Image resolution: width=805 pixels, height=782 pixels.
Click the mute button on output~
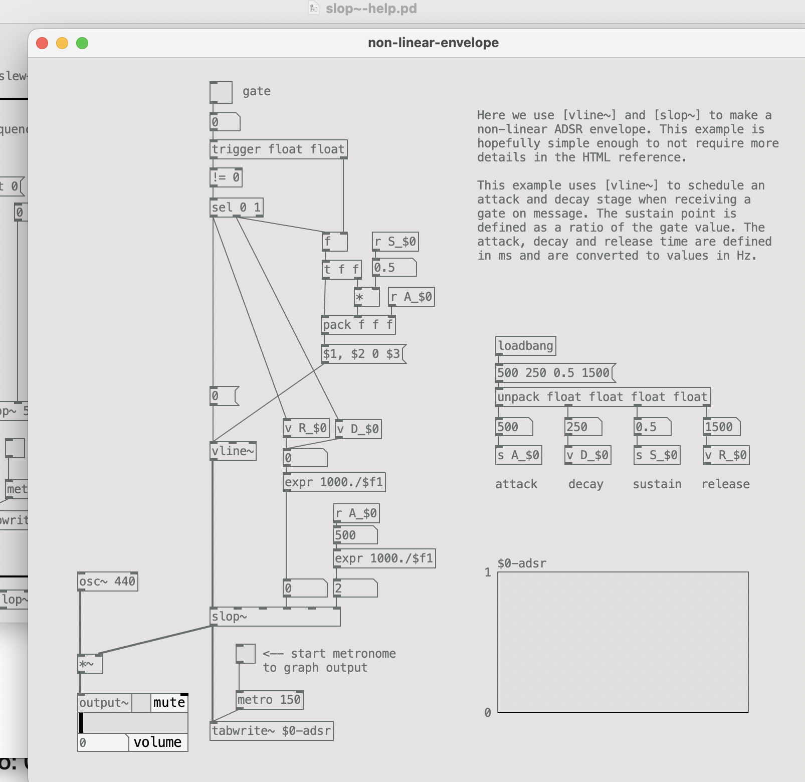coord(169,703)
